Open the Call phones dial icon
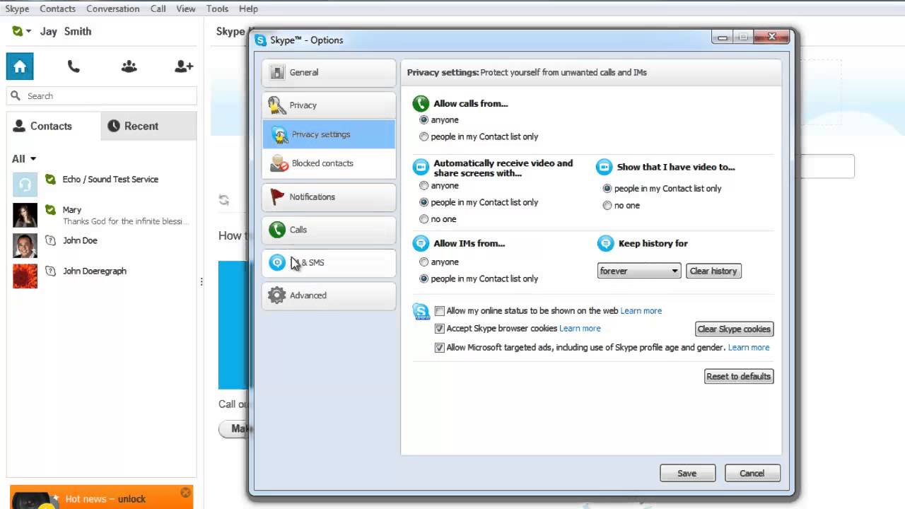 click(74, 66)
